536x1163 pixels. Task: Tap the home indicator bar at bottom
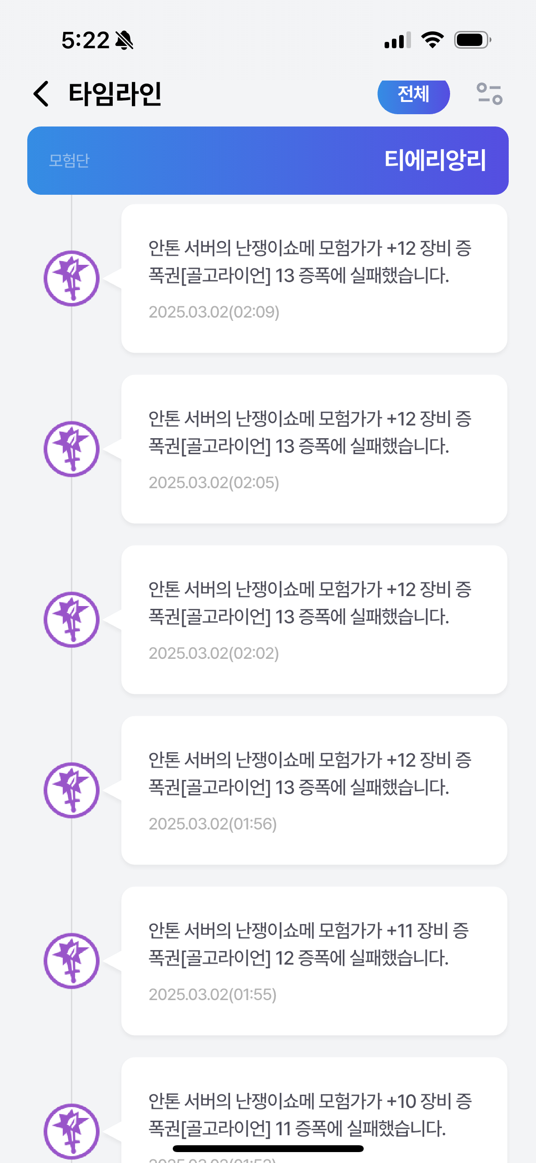tap(268, 1148)
